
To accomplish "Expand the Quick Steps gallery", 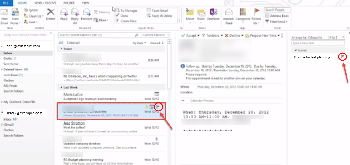I will point(179,21).
